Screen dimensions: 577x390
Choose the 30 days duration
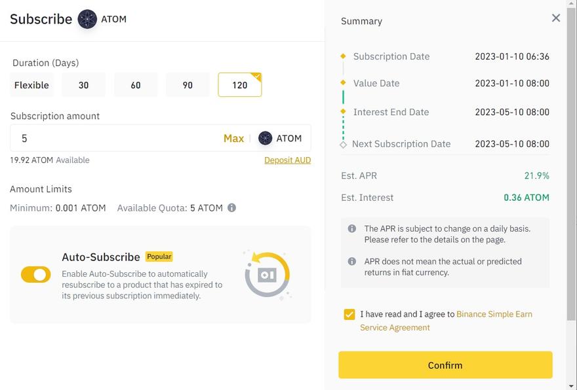click(83, 85)
